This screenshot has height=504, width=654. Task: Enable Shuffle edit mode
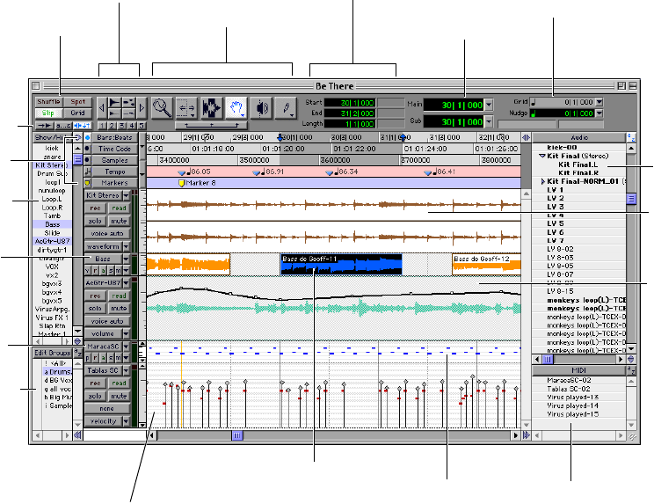pos(48,102)
